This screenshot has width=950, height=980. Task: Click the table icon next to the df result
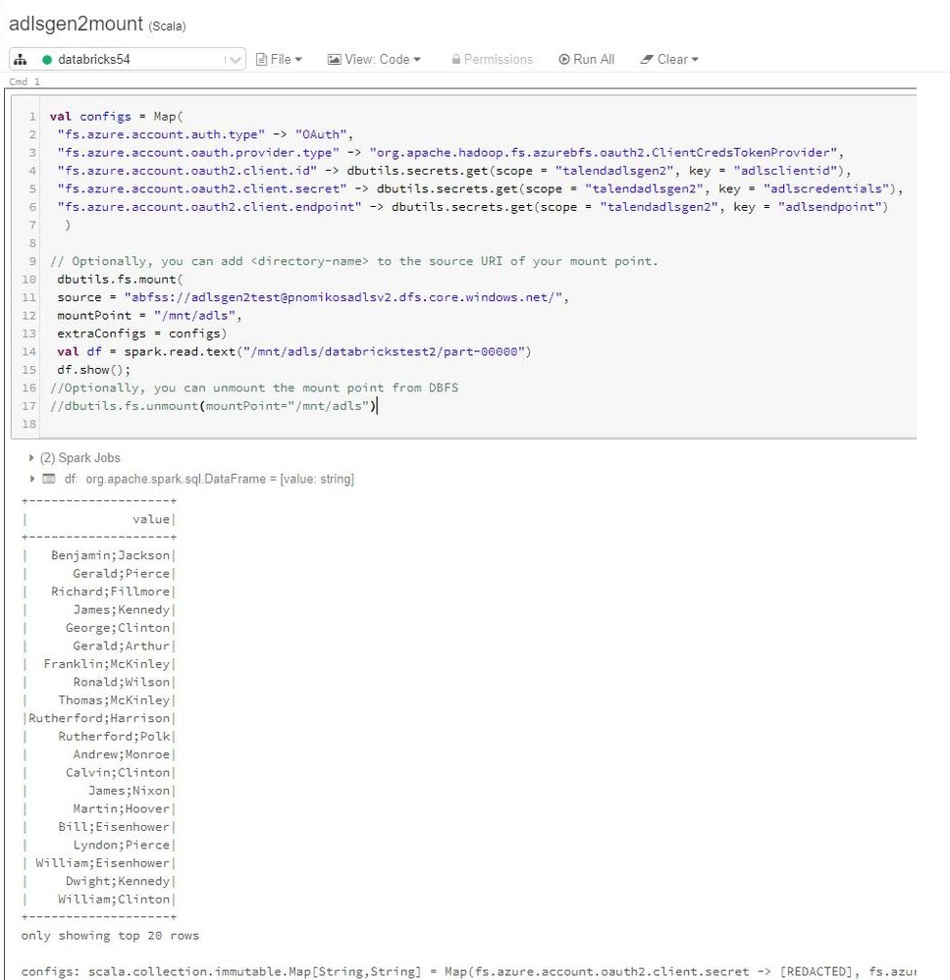pos(48,480)
